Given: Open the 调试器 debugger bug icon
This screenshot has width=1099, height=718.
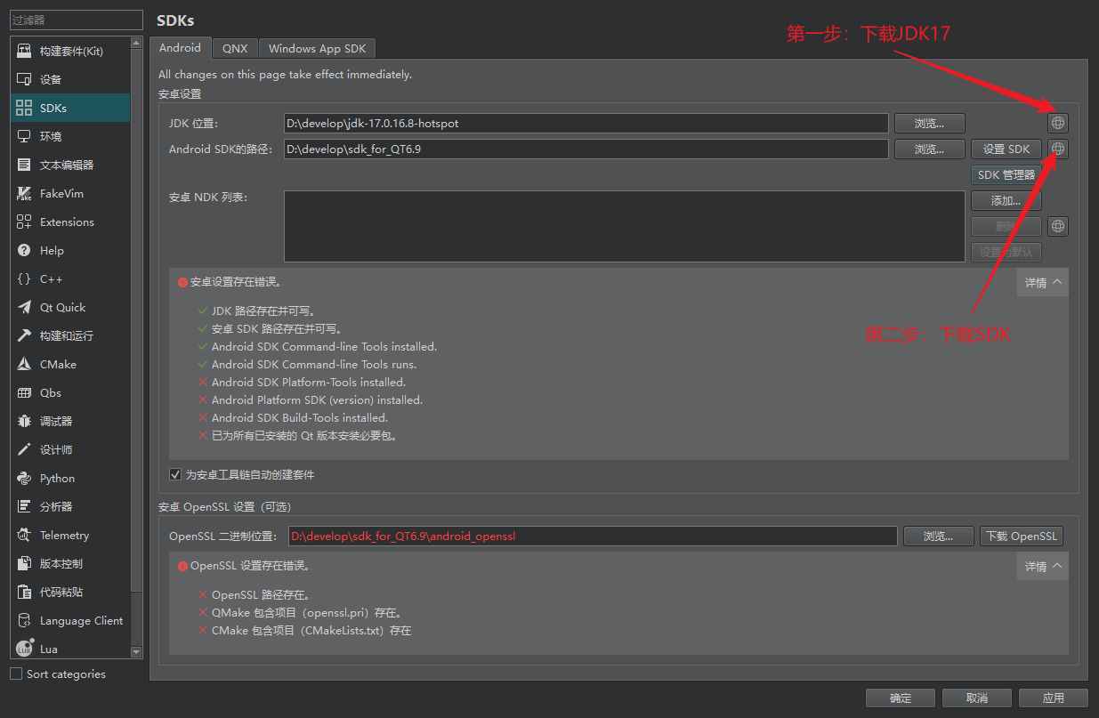Looking at the screenshot, I should tap(24, 421).
